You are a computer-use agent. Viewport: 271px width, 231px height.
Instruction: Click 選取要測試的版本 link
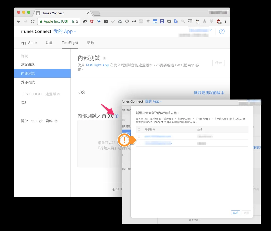click(209, 93)
